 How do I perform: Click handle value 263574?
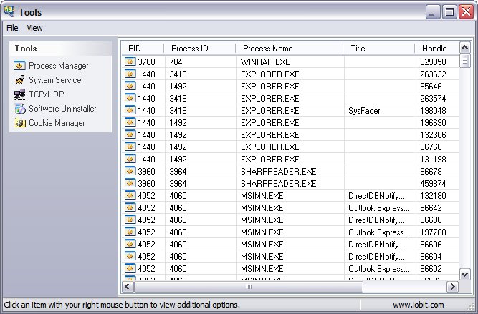tap(433, 98)
